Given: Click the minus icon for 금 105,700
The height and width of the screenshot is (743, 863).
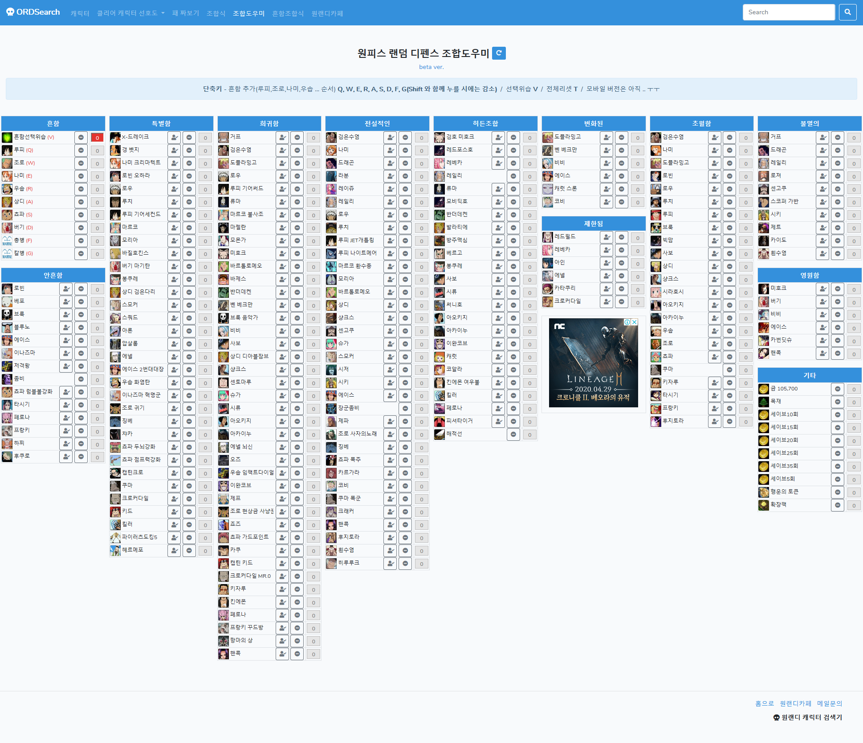Looking at the screenshot, I should coord(837,389).
